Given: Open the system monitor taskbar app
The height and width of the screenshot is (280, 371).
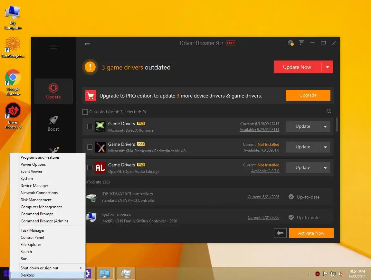Looking at the screenshot, I should 126,274.
